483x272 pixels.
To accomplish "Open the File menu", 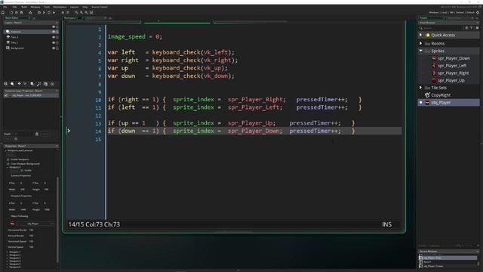I will (x=5, y=7).
